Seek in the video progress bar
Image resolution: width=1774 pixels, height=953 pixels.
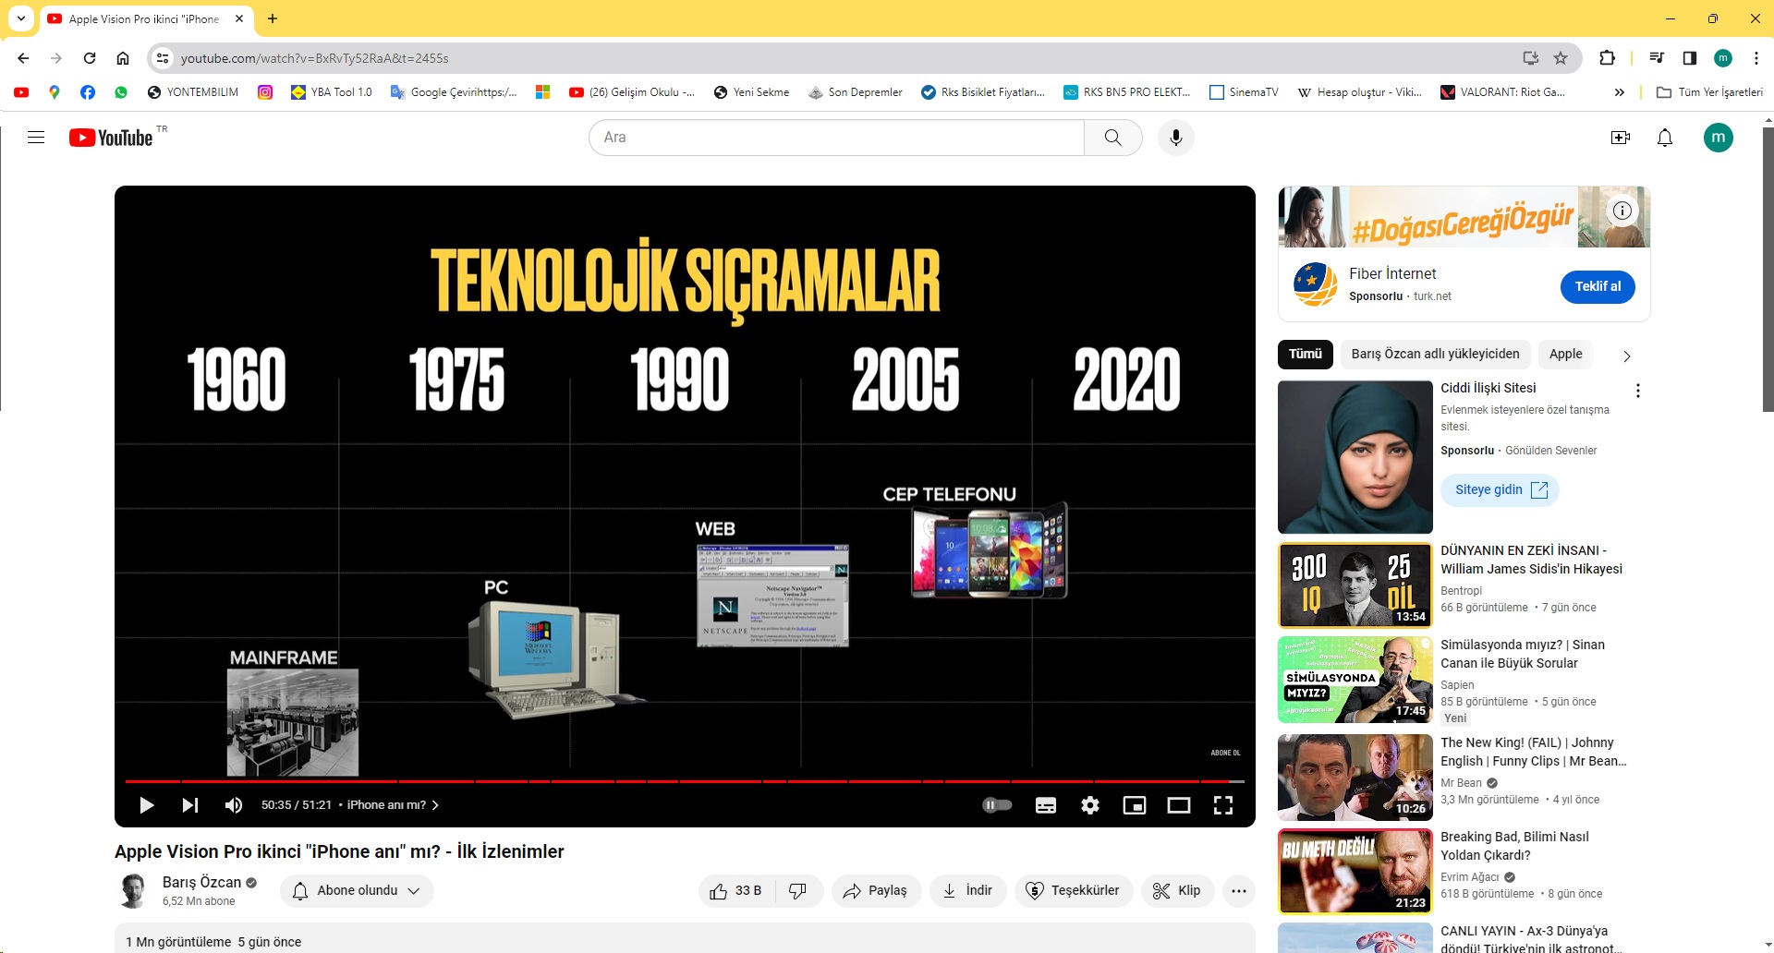[x=685, y=781]
